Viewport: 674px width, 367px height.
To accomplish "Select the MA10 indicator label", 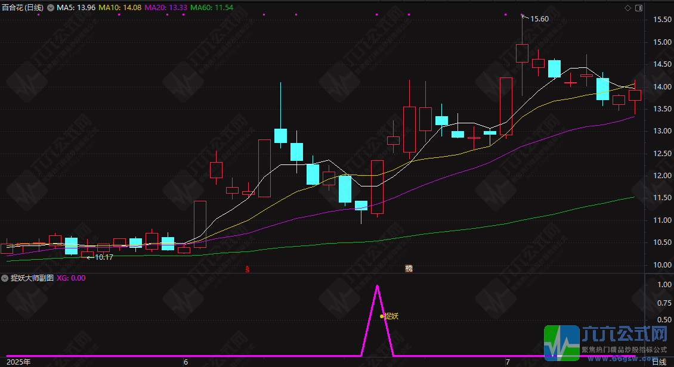I will point(120,8).
